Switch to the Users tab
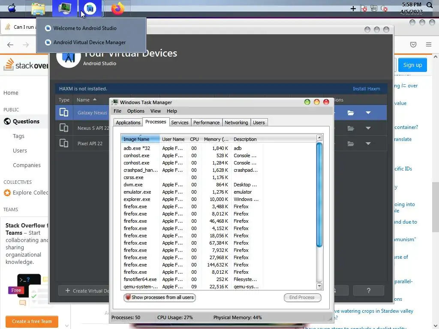The width and height of the screenshot is (439, 329). coord(259,123)
